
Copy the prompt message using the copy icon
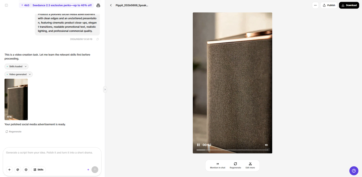pos(98,39)
